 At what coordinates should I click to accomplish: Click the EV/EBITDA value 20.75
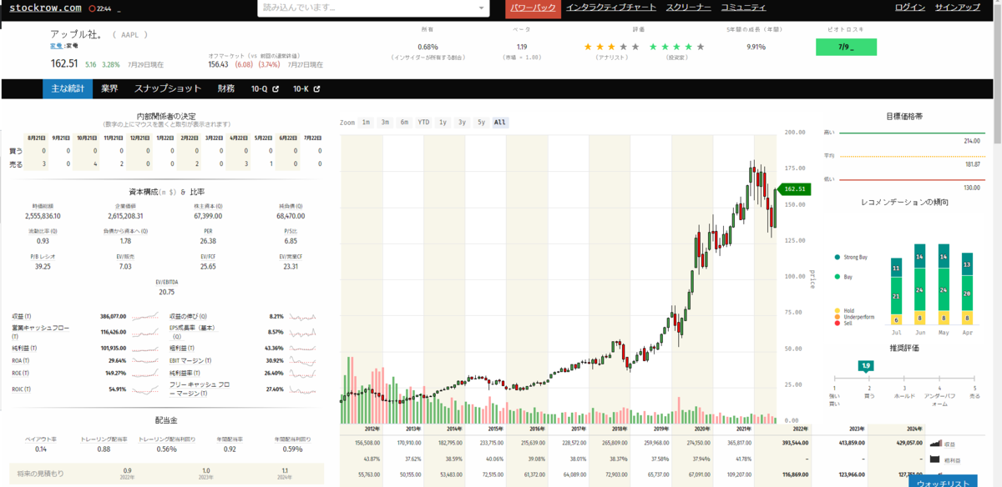167,292
